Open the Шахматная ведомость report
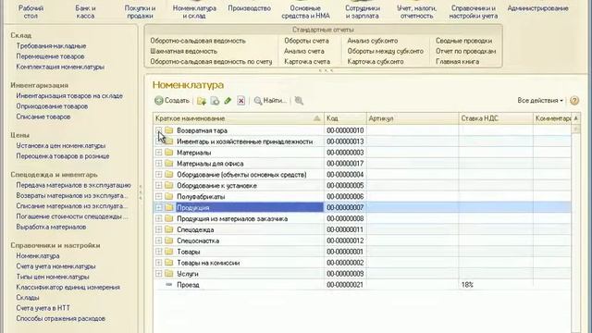The height and width of the screenshot is (333, 592). pos(183,51)
